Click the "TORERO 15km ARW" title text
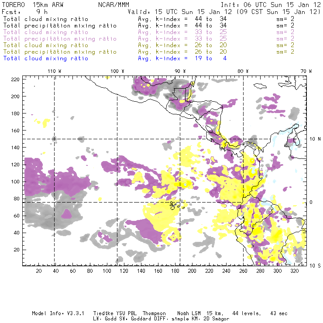Screen dimensions: 323x323 pos(33,5)
